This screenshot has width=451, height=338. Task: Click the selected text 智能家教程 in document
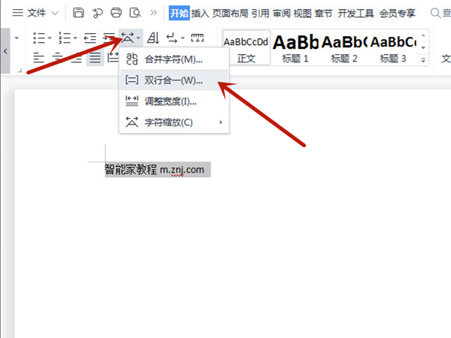[132, 170]
